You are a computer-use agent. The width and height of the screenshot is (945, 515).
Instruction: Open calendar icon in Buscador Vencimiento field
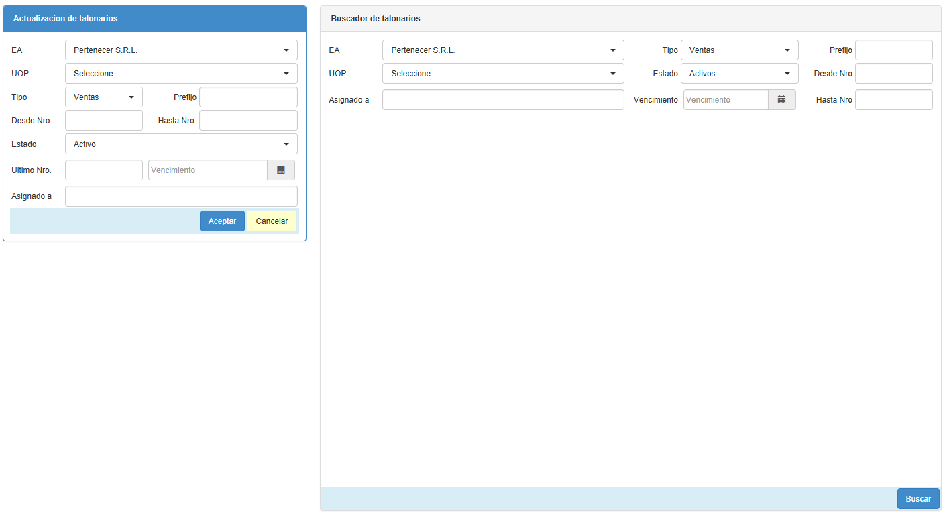[781, 100]
